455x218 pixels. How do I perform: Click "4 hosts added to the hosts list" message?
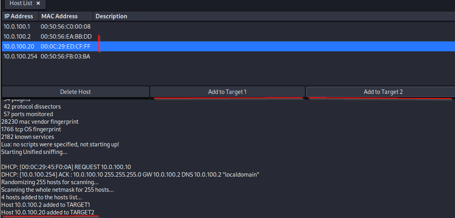[42, 197]
